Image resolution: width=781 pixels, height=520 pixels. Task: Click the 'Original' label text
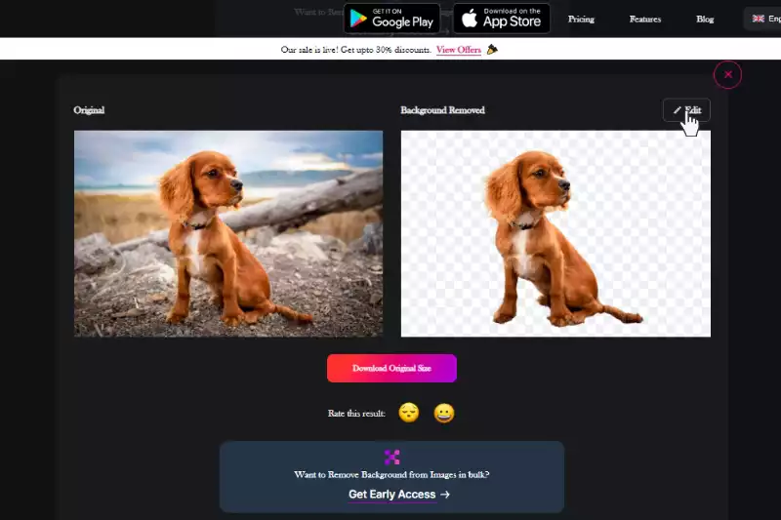(89, 110)
